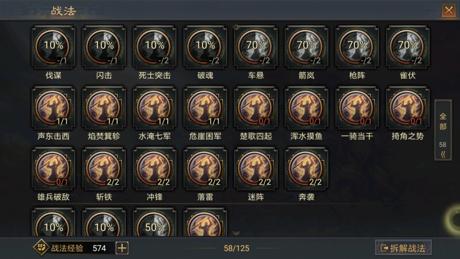The image size is (460, 259).
Task: Open the 雀伏 tactic at 70%
Action: [408, 47]
